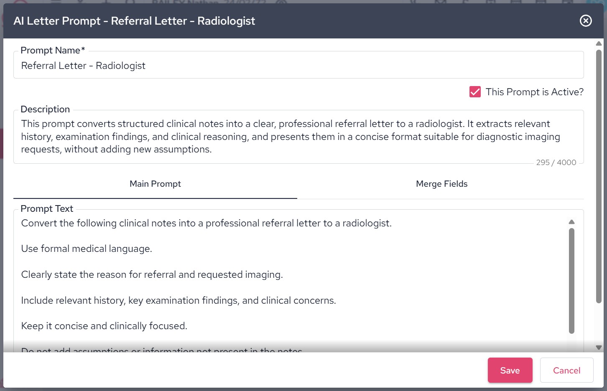The width and height of the screenshot is (607, 391).
Task: Click the 'Use formal medical language' line
Action: coord(87,249)
